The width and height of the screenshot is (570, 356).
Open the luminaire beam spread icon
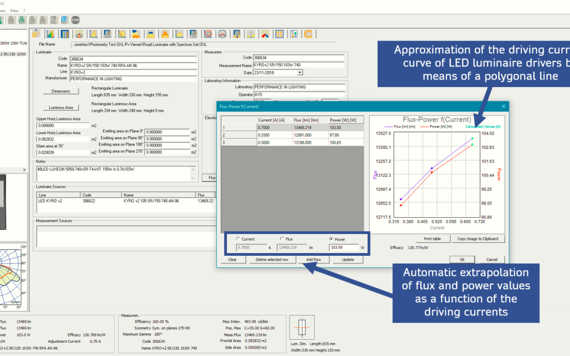[x=150, y=34]
